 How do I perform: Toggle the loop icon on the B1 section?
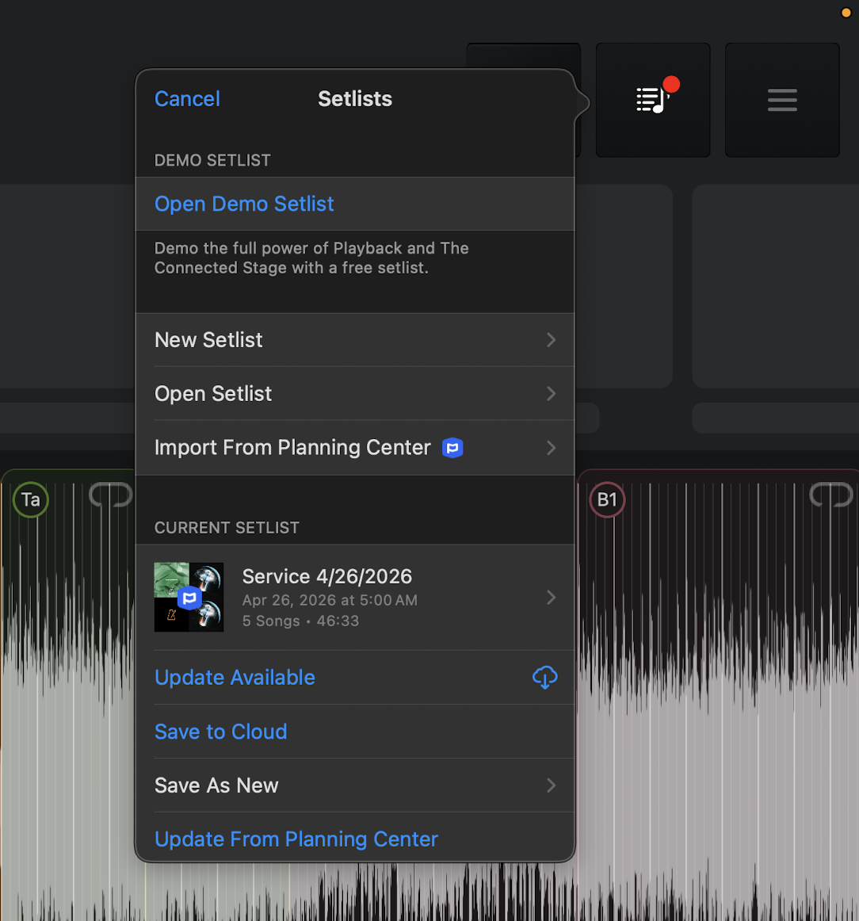[x=831, y=495]
